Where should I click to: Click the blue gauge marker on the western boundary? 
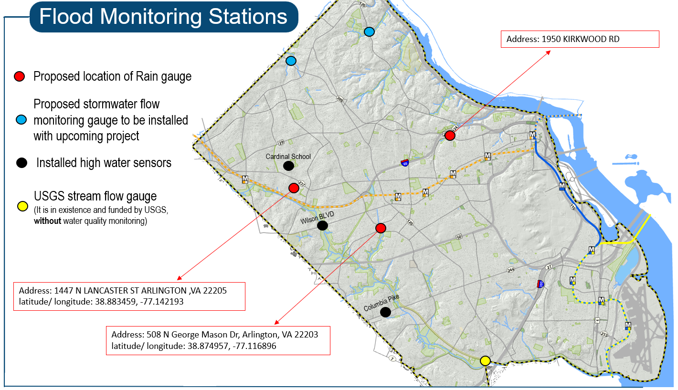[x=290, y=61]
